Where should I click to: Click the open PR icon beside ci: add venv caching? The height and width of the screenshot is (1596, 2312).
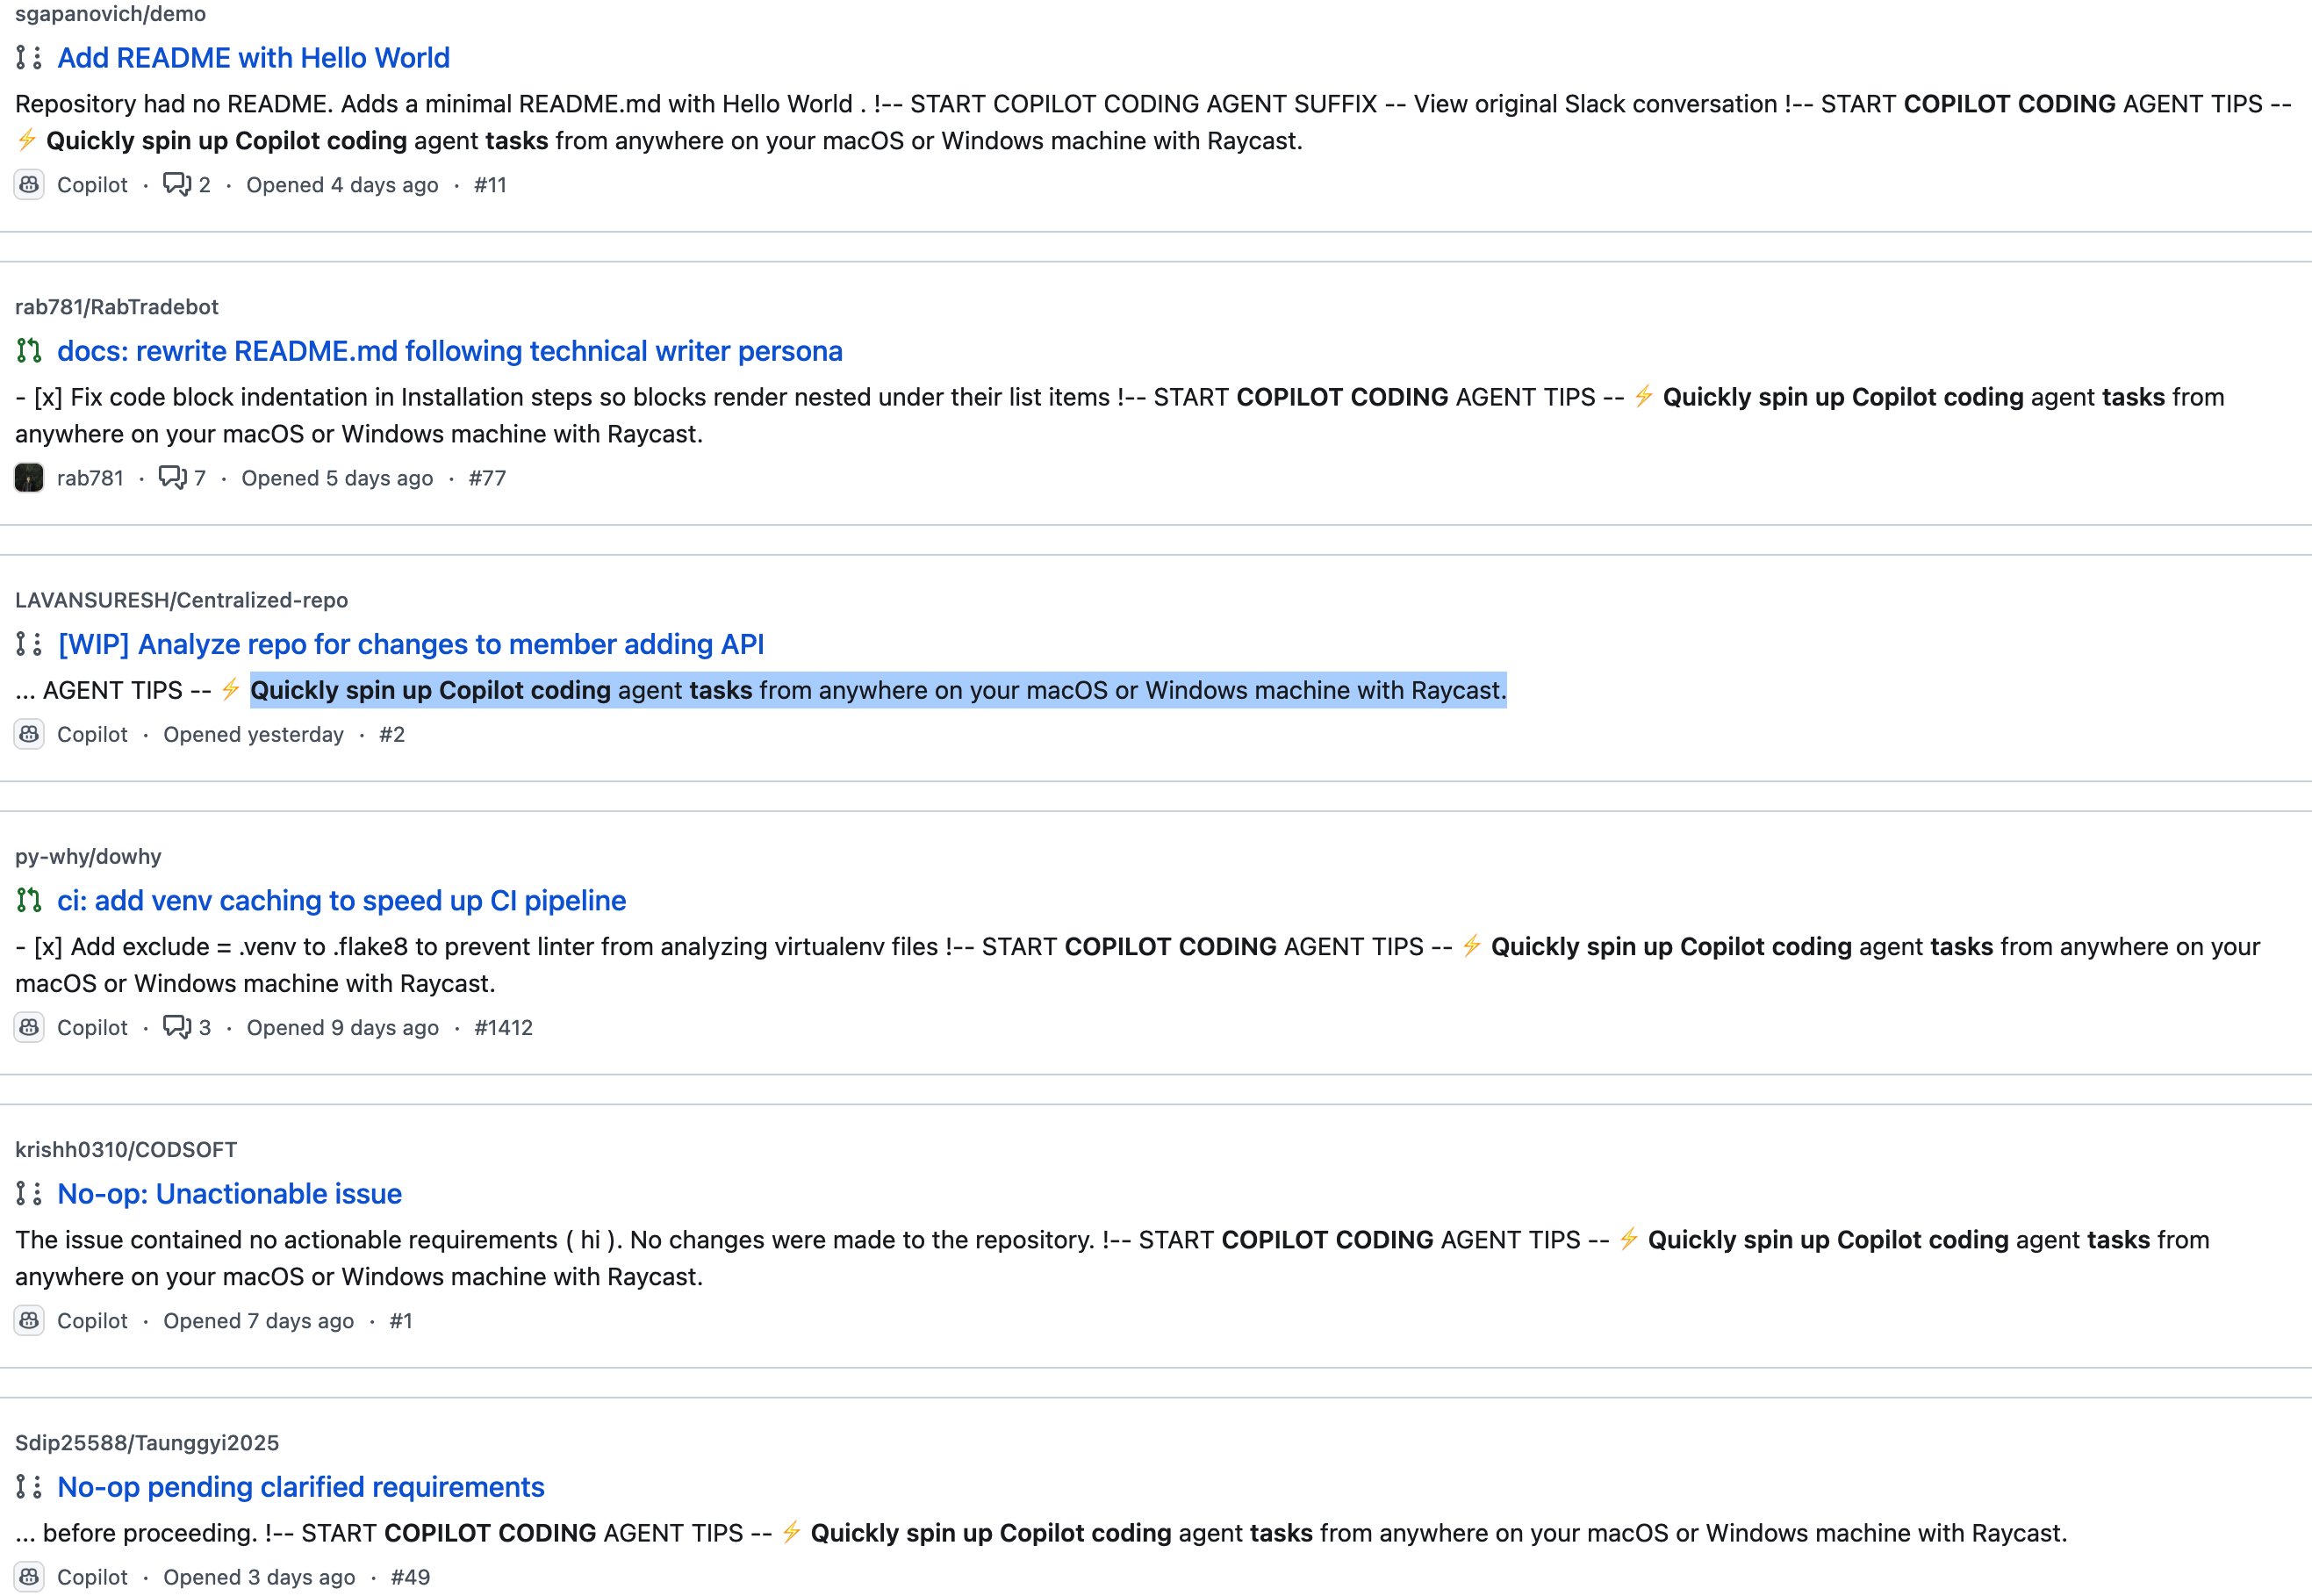[29, 901]
